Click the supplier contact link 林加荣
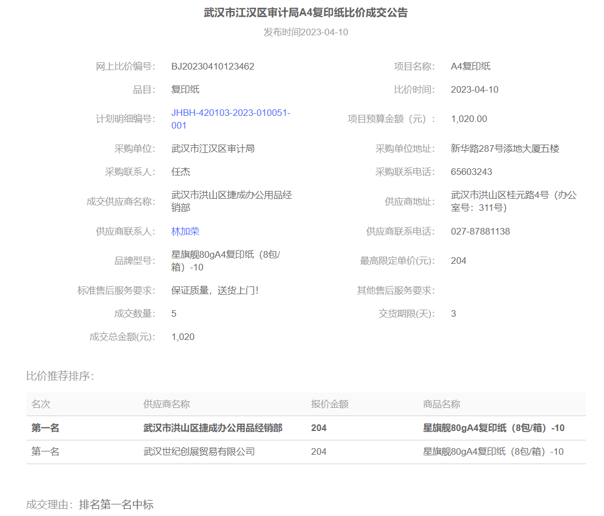 click(185, 231)
